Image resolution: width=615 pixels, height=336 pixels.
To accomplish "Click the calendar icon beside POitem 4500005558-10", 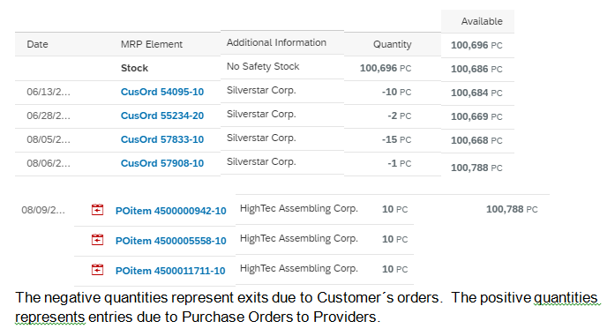I will (x=97, y=240).
